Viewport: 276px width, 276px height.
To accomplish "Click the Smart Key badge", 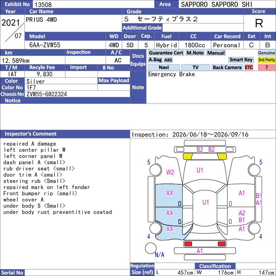I will pyautogui.click(x=241, y=60).
